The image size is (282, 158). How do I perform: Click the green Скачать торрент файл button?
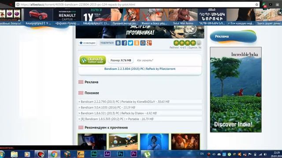pyautogui.click(x=93, y=60)
